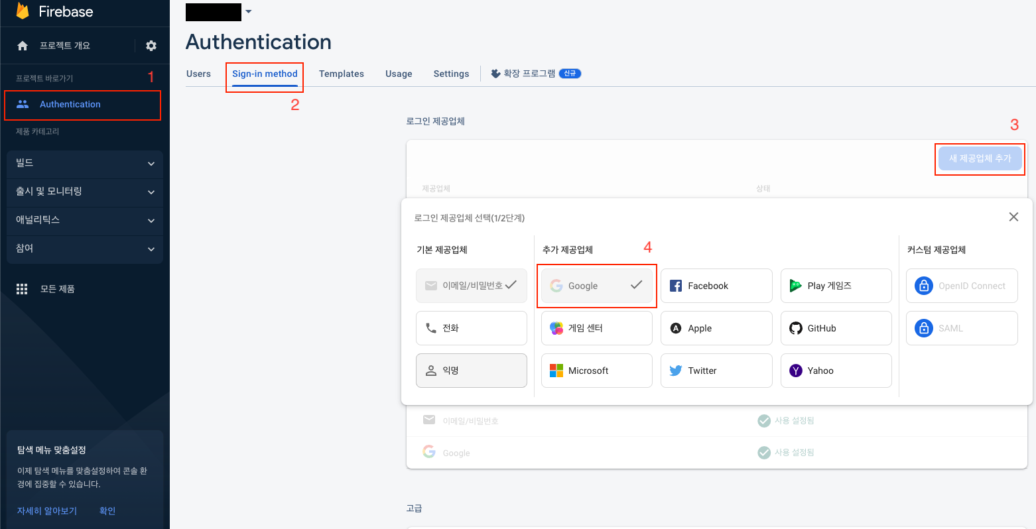Viewport: 1036px width, 529px height.
Task: Click the phone icon for 전화 provider
Action: click(x=431, y=328)
